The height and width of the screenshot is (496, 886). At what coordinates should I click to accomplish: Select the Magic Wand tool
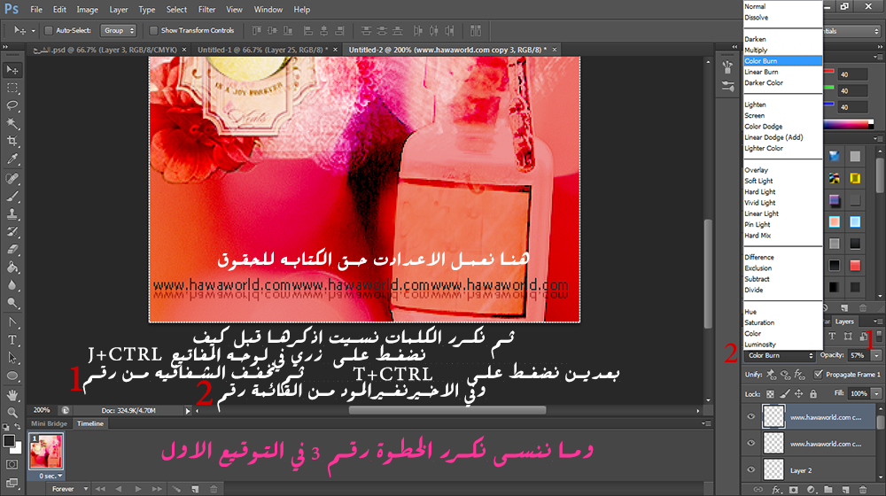pyautogui.click(x=12, y=123)
